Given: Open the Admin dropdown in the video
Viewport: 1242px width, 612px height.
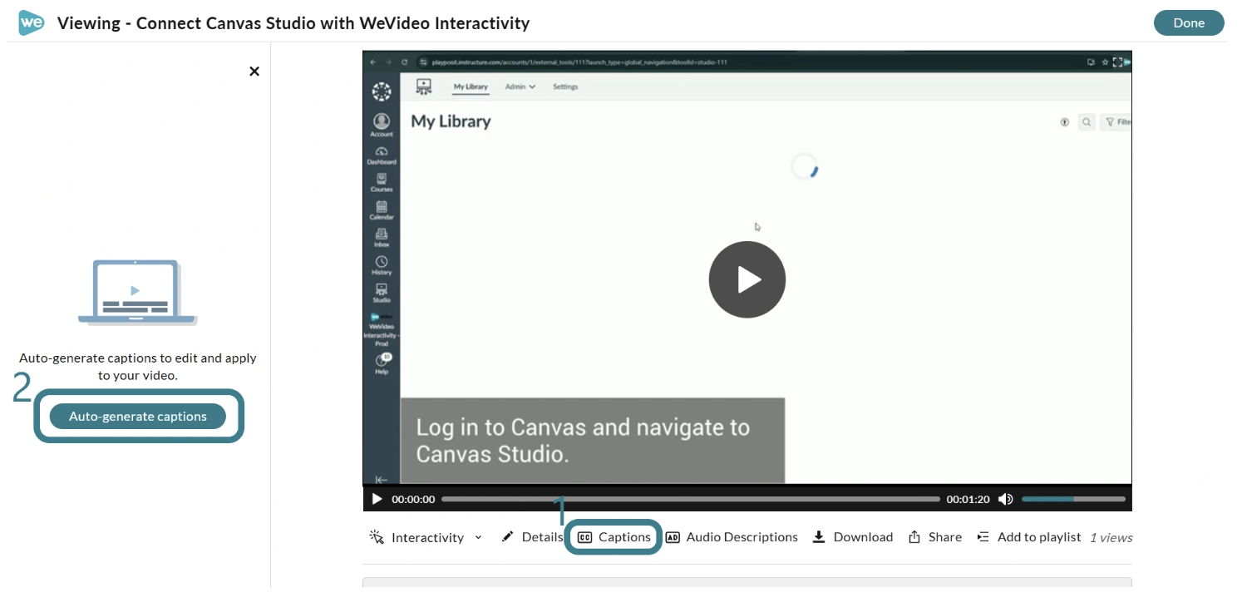Looking at the screenshot, I should pyautogui.click(x=520, y=86).
